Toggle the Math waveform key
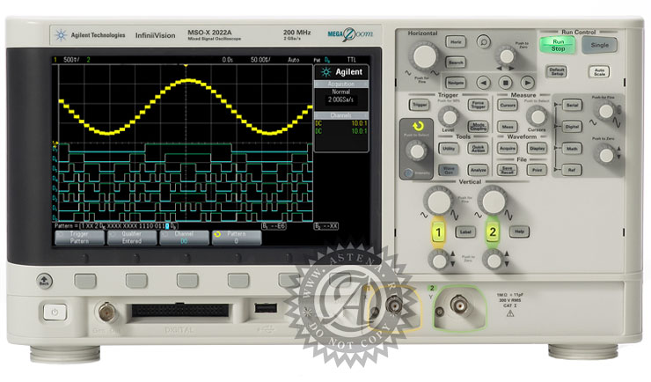Screen dimensions: 651x382 pos(572,148)
